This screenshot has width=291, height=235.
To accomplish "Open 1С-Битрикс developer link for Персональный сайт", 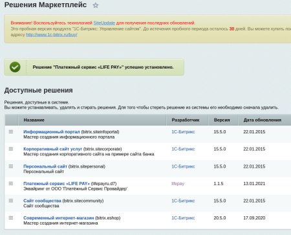I will tap(183, 166).
